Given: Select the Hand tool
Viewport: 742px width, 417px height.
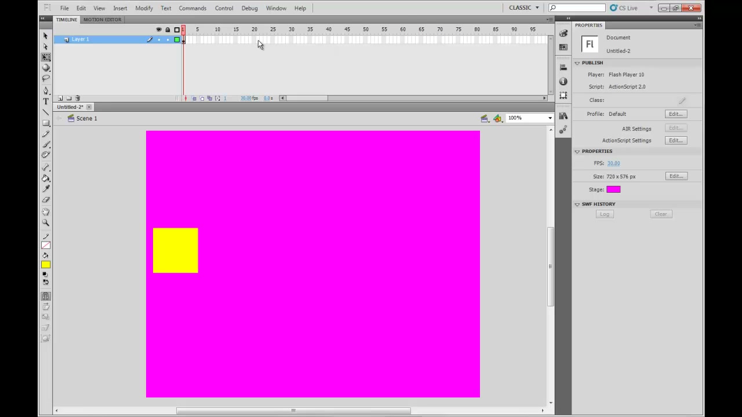Looking at the screenshot, I should pos(46,212).
